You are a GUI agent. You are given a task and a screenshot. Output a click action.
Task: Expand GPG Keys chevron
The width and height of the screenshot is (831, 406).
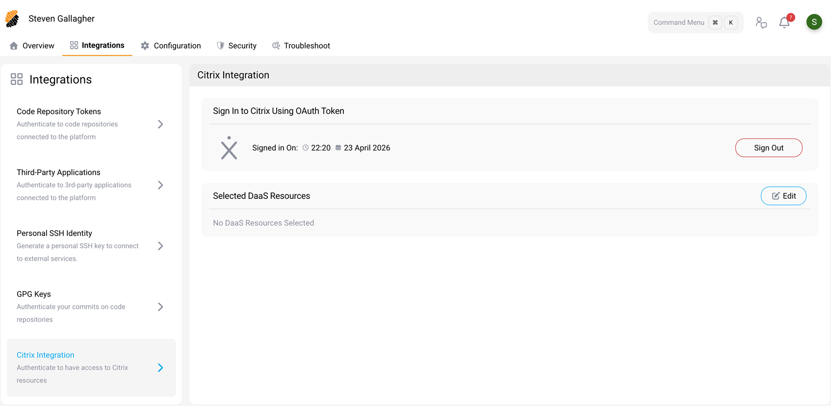point(160,307)
